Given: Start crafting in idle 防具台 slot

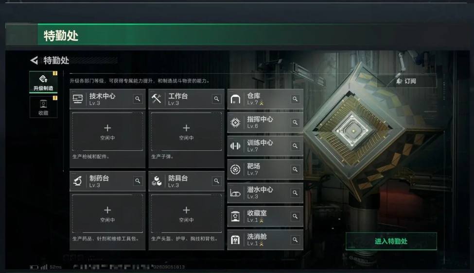Looking at the screenshot, I should click(x=186, y=213).
